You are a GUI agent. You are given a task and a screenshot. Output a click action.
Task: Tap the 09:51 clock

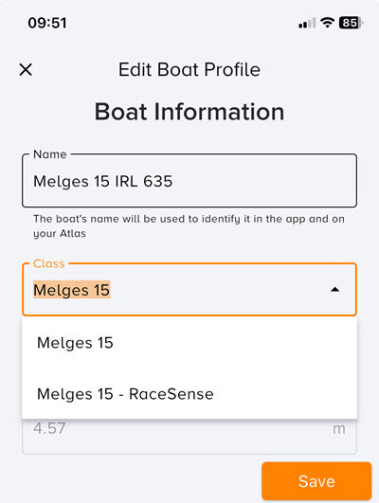[x=47, y=23]
